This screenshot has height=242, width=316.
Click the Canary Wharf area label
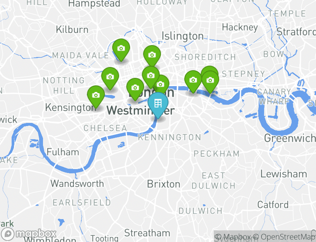coord(274,97)
